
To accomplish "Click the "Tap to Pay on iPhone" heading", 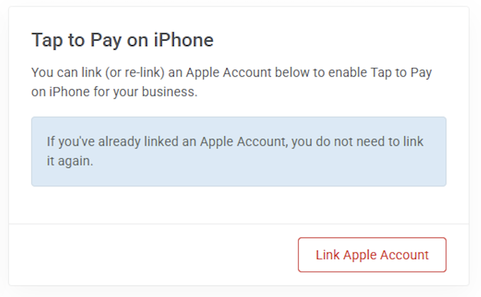I will tap(123, 40).
